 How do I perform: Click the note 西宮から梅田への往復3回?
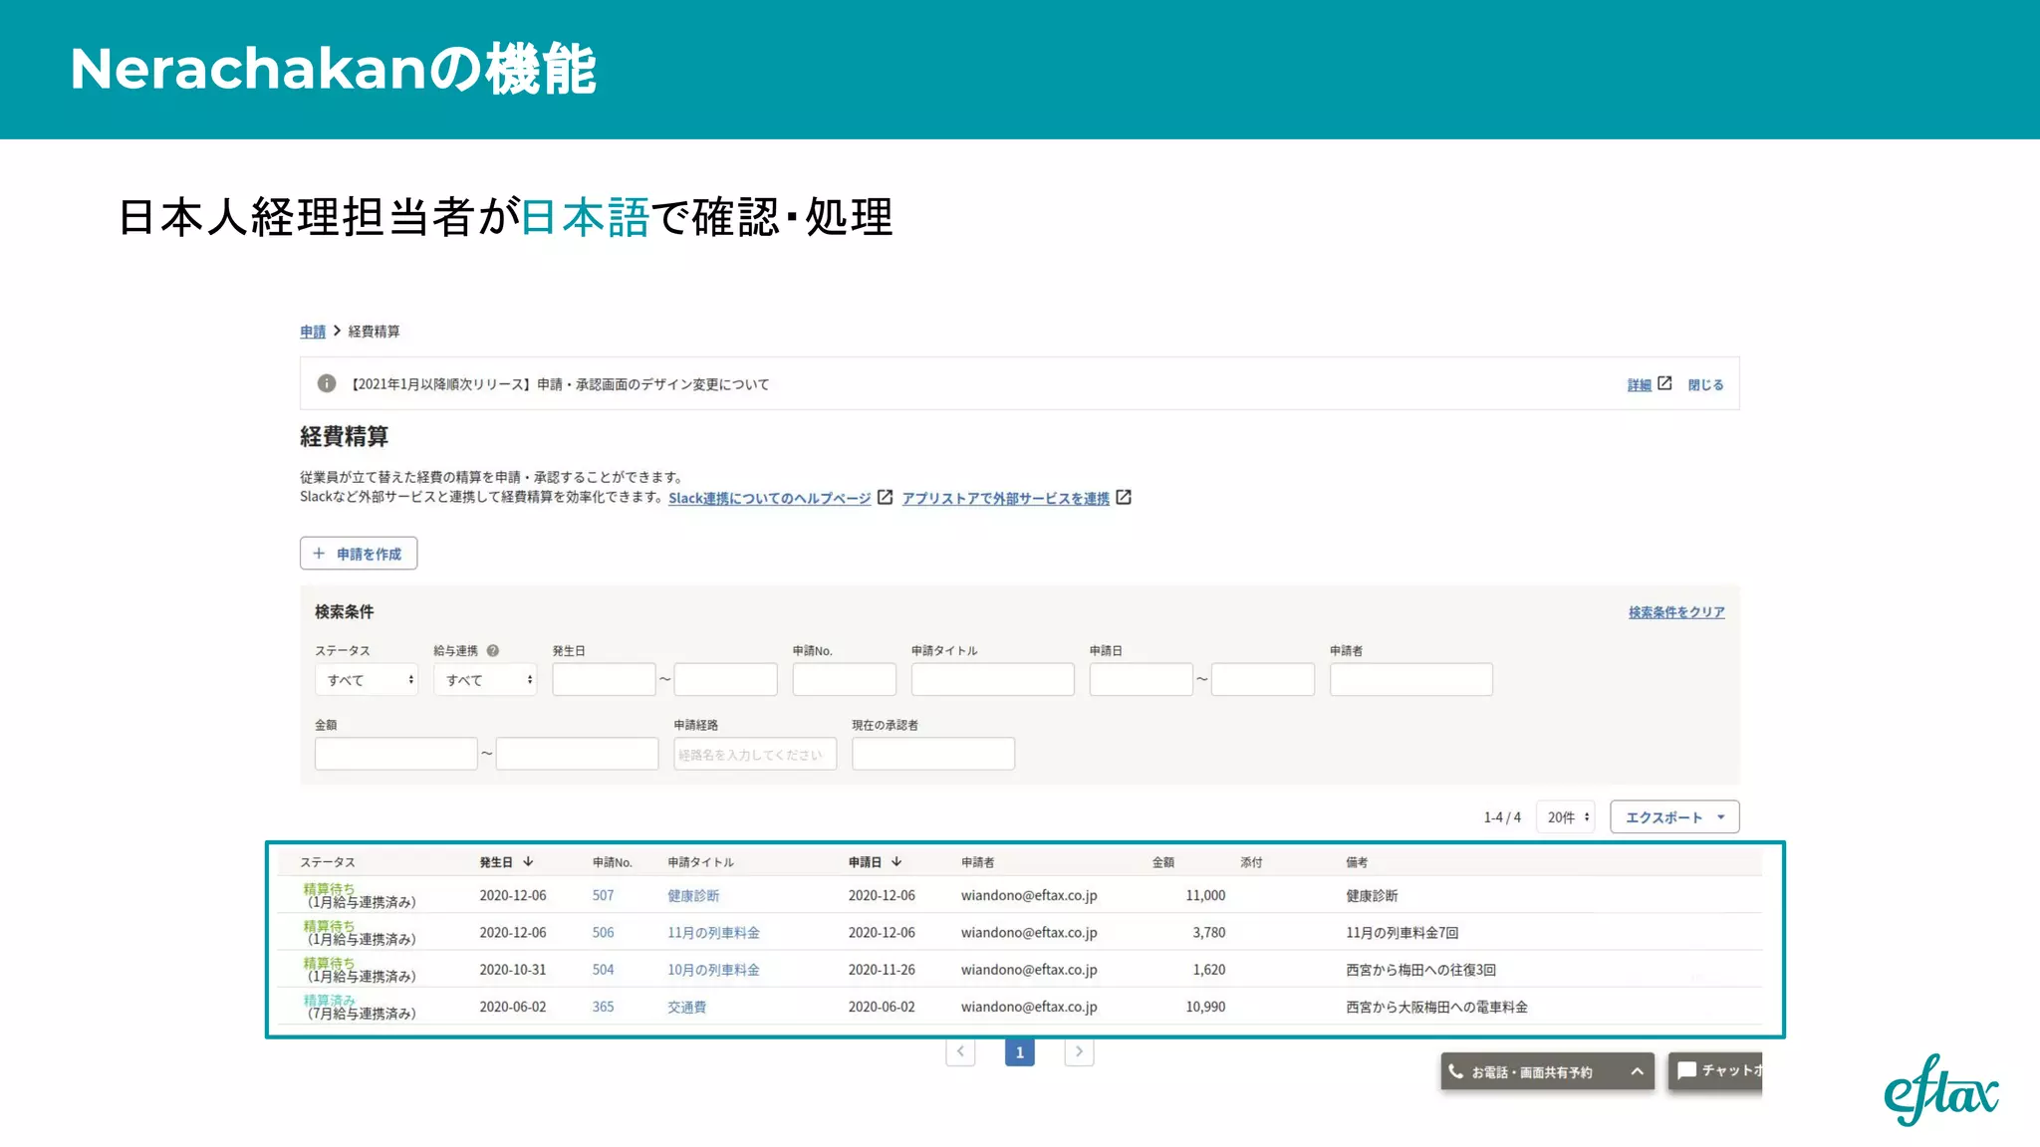pos(1421,970)
